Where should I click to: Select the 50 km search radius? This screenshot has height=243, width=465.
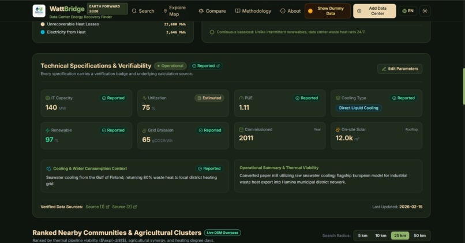pos(419,235)
